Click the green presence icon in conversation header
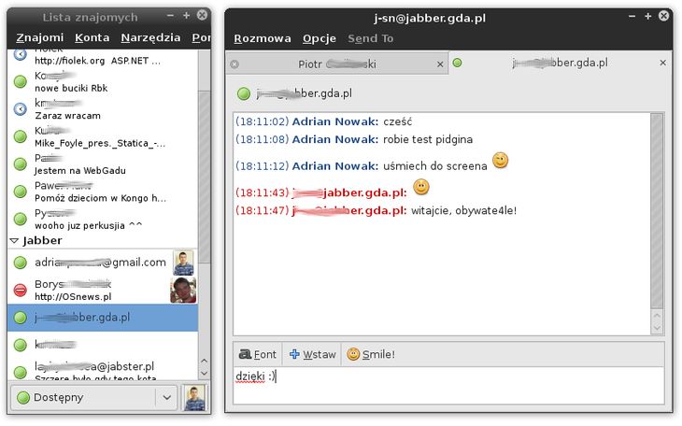The width and height of the screenshot is (682, 426). coord(244,93)
